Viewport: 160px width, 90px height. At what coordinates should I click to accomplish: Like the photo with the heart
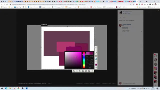click(120, 17)
